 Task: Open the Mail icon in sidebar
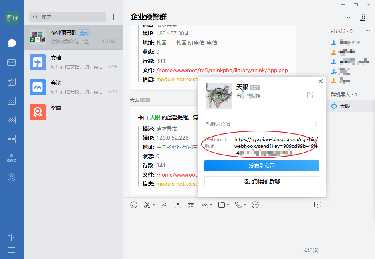pos(12,62)
